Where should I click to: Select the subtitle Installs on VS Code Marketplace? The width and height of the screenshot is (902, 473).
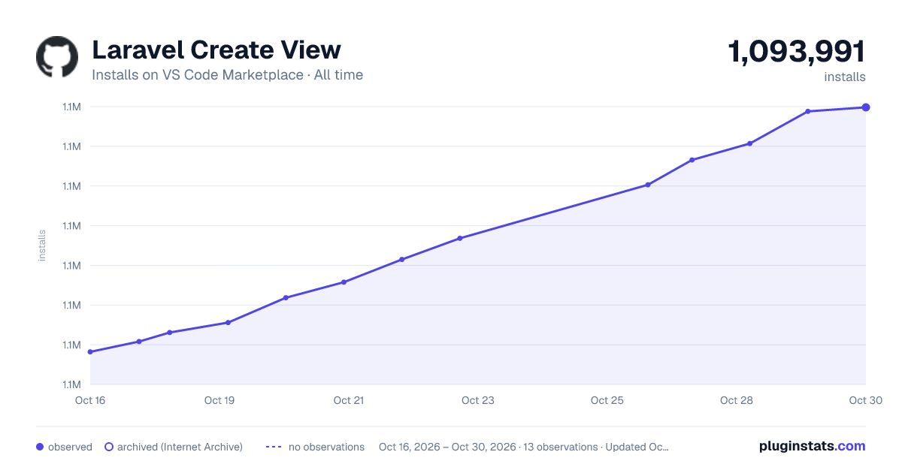coord(197,75)
